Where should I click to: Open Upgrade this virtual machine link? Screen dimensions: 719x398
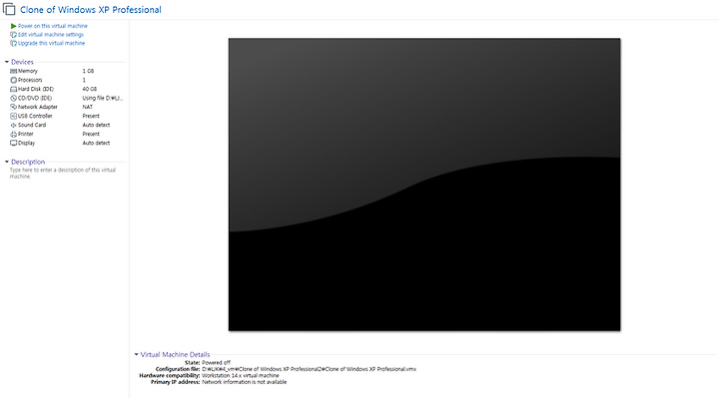pyautogui.click(x=51, y=44)
